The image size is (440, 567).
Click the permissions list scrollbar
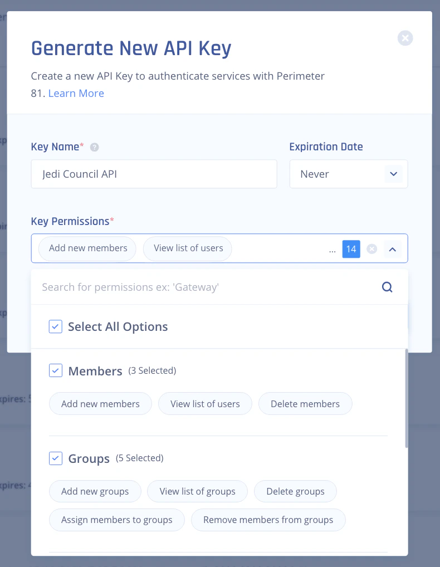click(x=407, y=398)
